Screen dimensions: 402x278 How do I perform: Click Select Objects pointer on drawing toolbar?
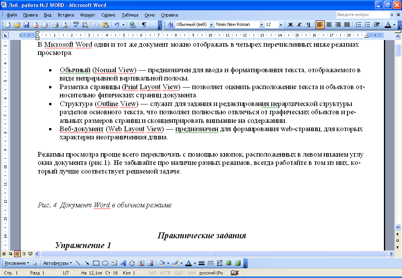click(35, 263)
